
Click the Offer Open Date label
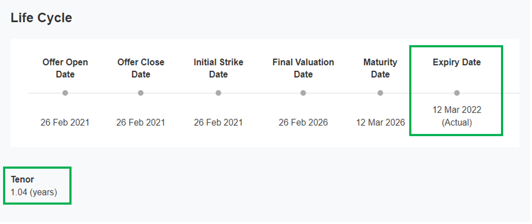point(65,68)
